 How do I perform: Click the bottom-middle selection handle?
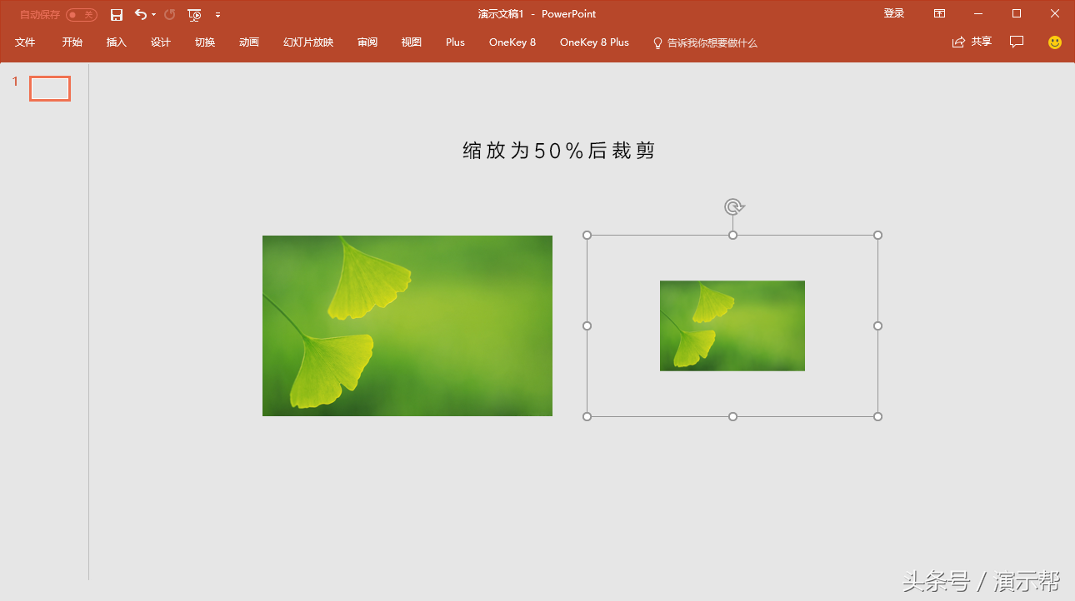(732, 416)
